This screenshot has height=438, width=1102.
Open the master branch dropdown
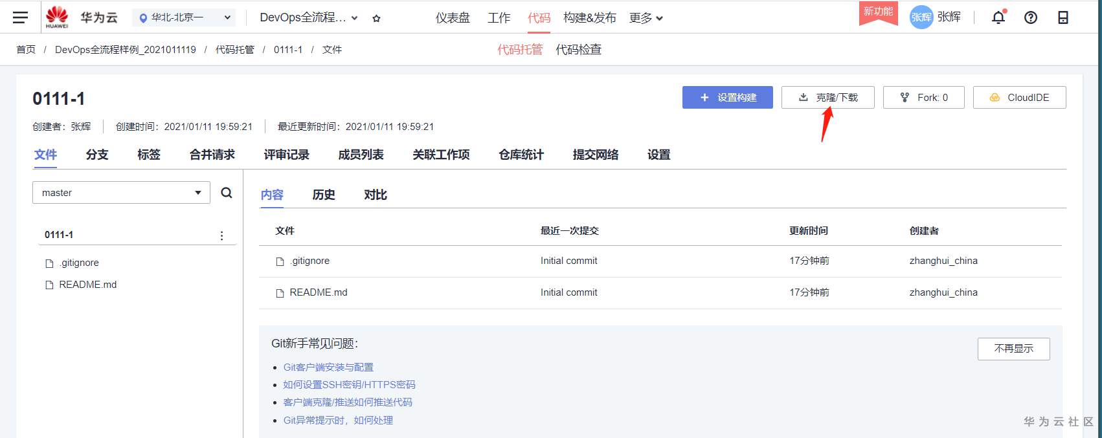pos(121,193)
